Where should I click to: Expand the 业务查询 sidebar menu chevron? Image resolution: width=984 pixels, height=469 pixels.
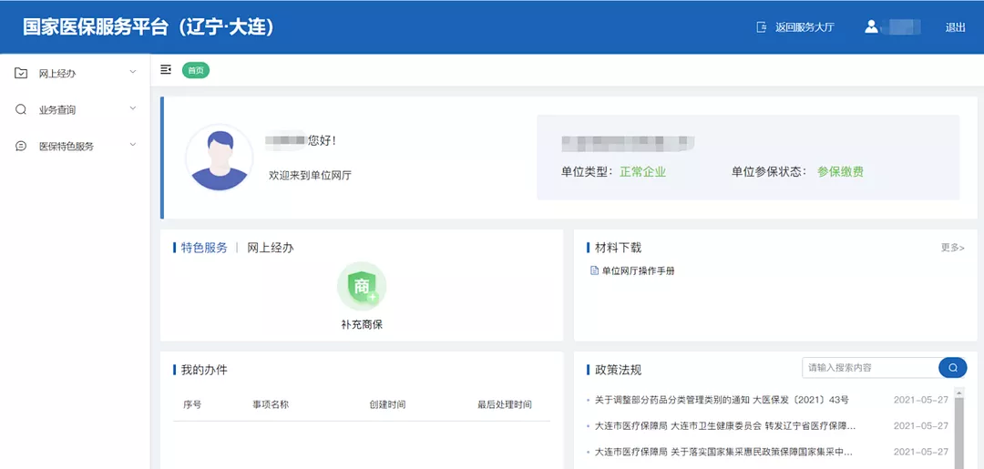[133, 108]
